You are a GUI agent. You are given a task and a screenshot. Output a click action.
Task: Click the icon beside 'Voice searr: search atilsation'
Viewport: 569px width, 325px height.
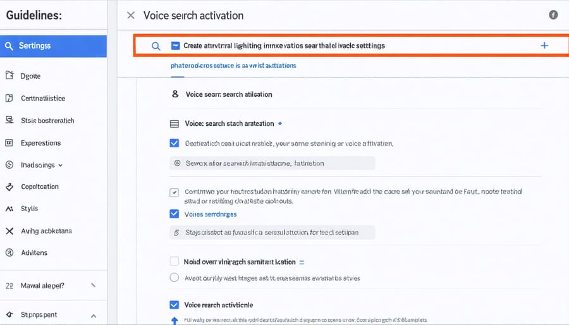click(175, 94)
